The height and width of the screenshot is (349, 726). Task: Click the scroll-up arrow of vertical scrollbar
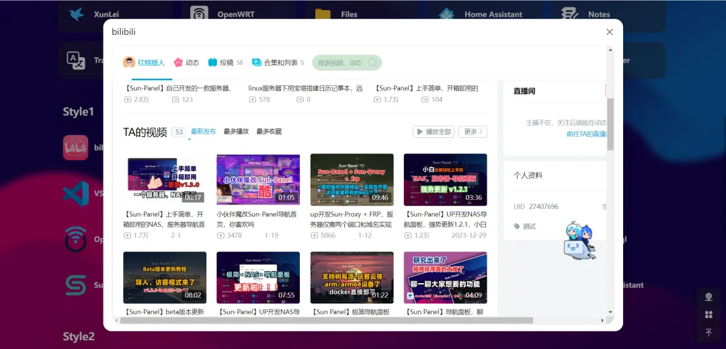tap(610, 50)
